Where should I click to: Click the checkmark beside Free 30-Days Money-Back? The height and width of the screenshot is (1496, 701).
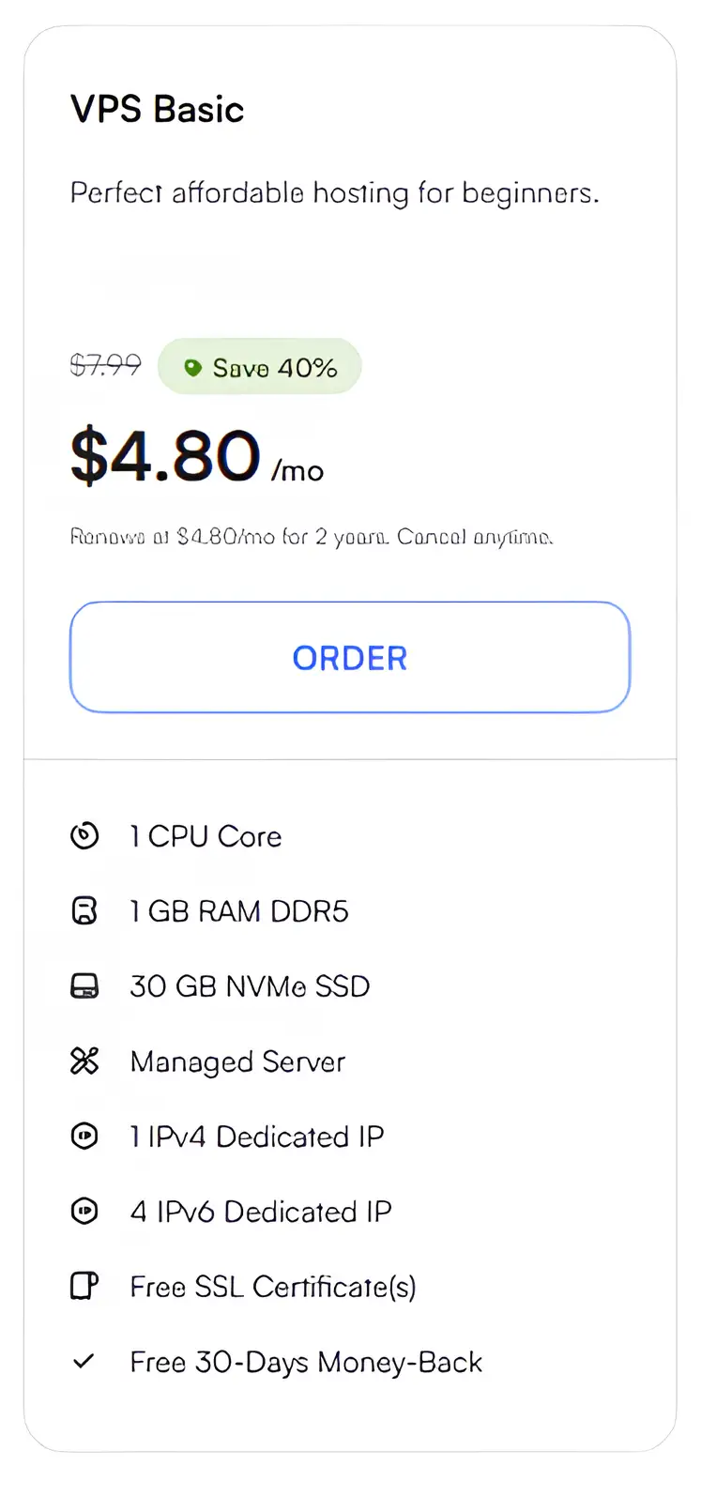coord(84,1362)
